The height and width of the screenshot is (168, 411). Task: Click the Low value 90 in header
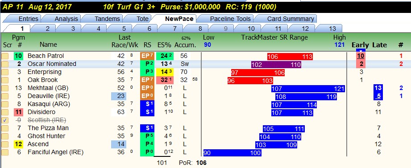point(208,45)
